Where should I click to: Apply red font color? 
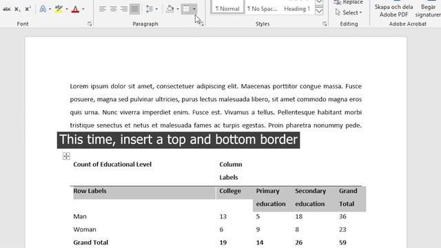(x=75, y=9)
